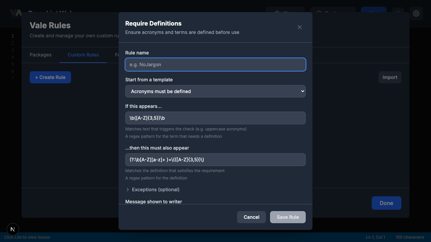Image resolution: width=431 pixels, height=242 pixels.
Task: Click the Done button
Action: tap(386, 203)
